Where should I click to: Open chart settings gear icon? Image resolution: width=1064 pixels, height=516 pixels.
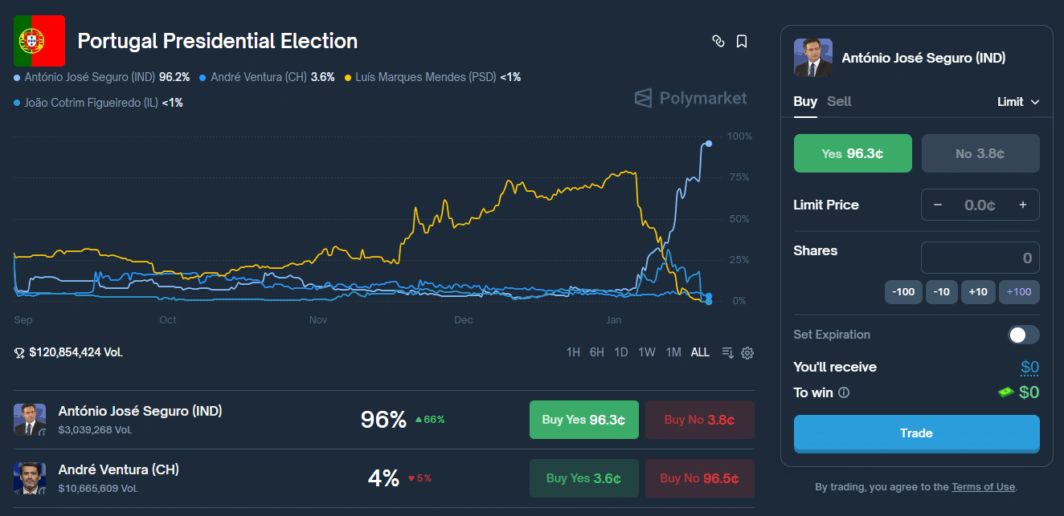(747, 352)
